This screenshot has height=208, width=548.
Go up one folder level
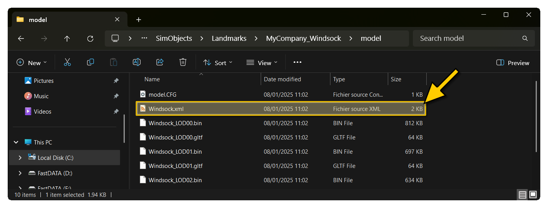(67, 39)
